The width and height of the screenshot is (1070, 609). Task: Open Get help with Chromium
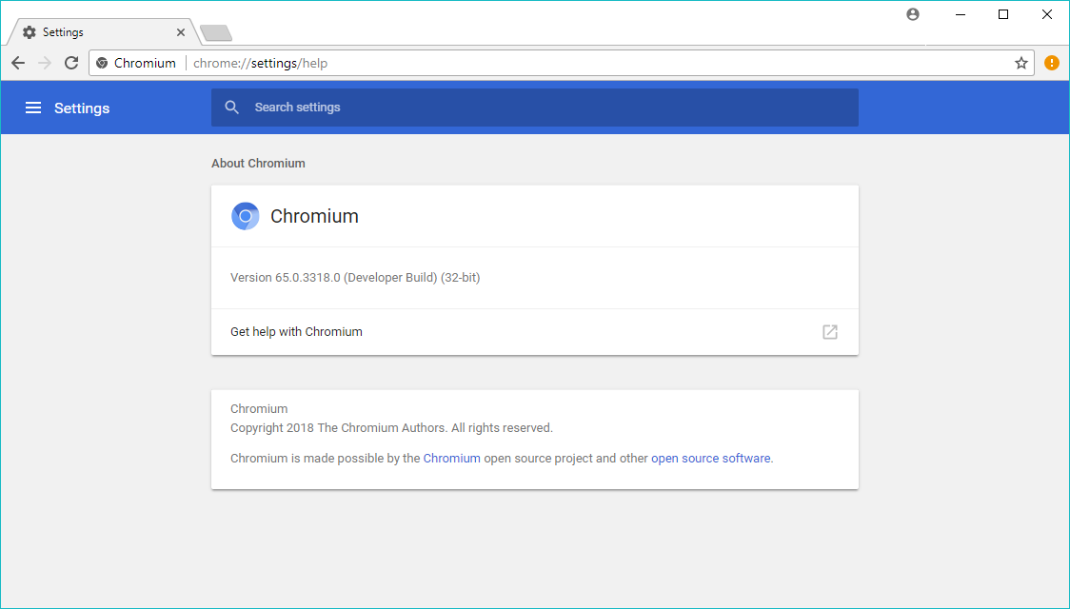pyautogui.click(x=297, y=332)
